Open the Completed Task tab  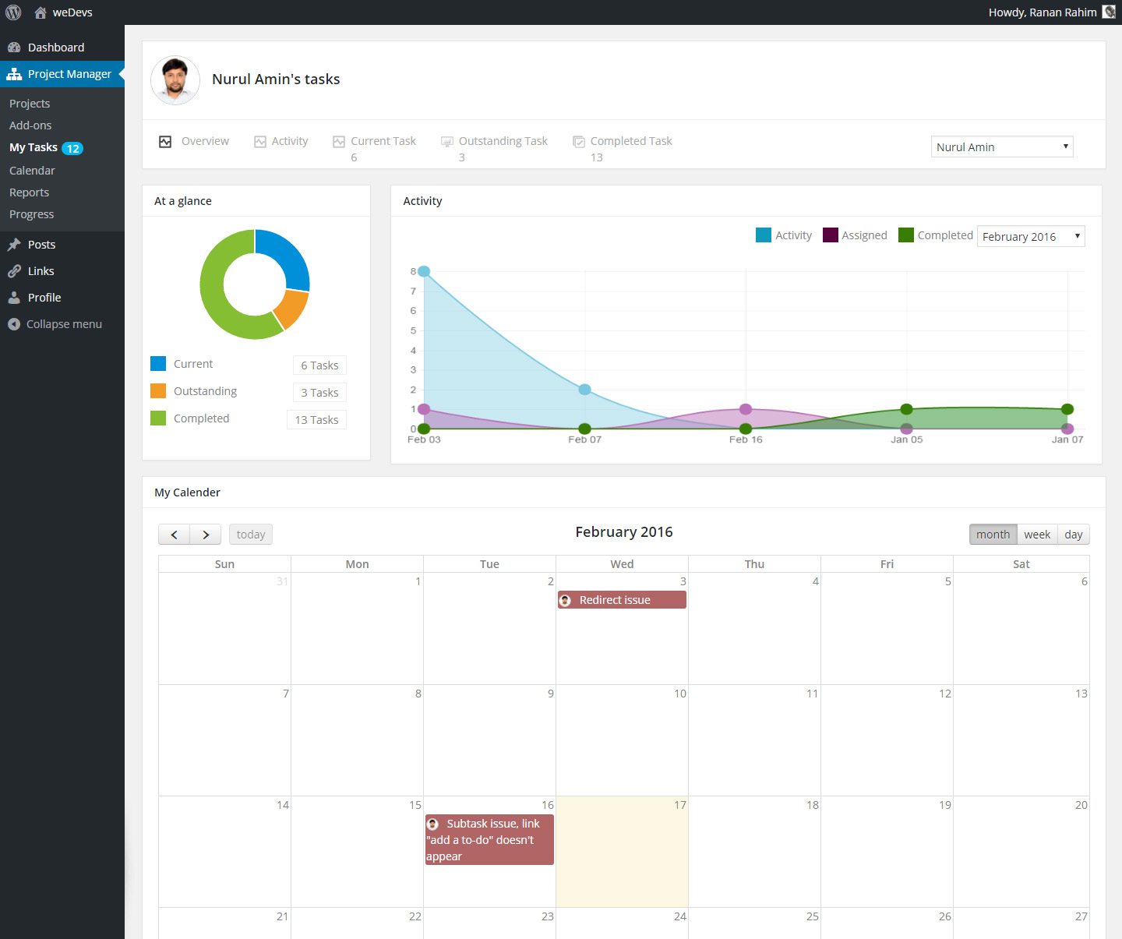point(623,148)
